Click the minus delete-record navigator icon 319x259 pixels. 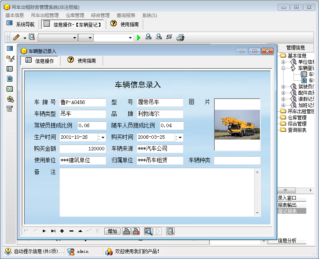[71, 231]
